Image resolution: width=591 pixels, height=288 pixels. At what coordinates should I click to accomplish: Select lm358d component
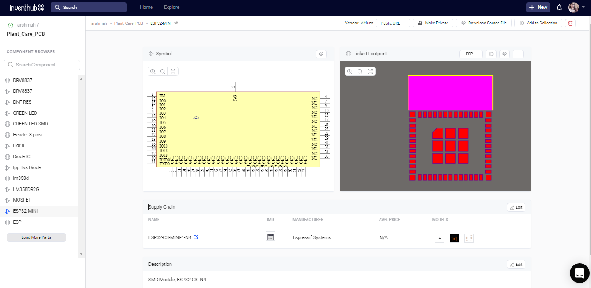[x=39, y=178]
